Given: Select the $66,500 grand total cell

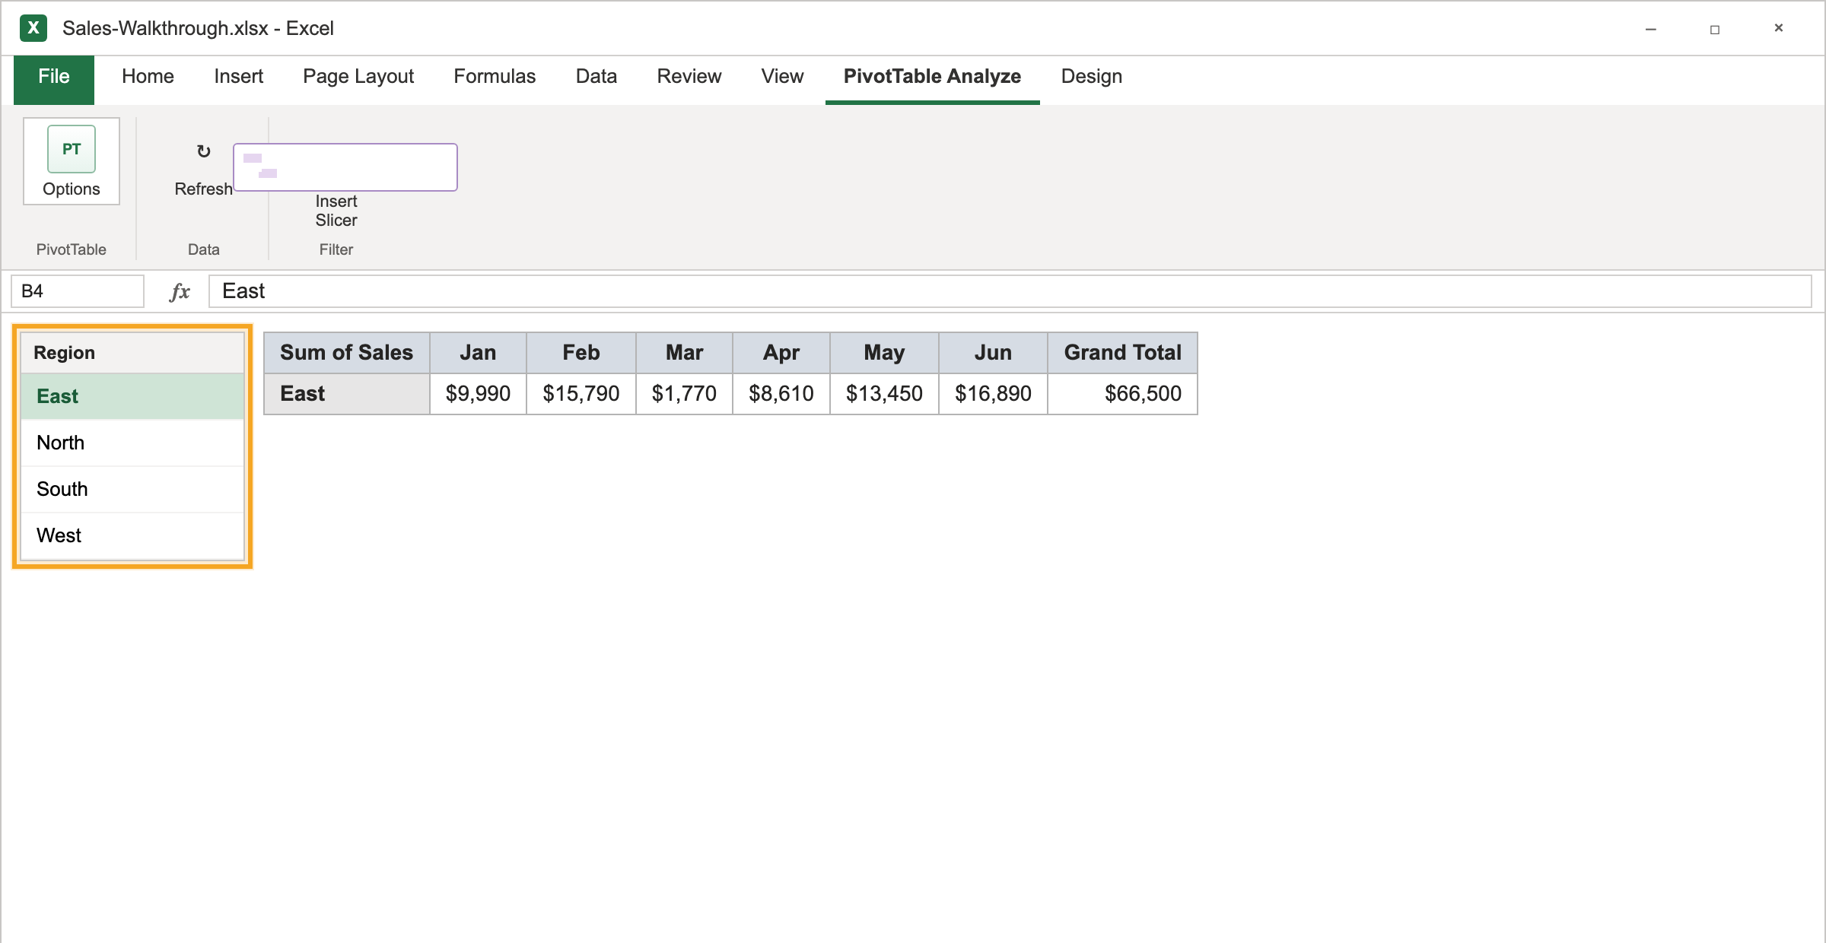Looking at the screenshot, I should [x=1123, y=394].
